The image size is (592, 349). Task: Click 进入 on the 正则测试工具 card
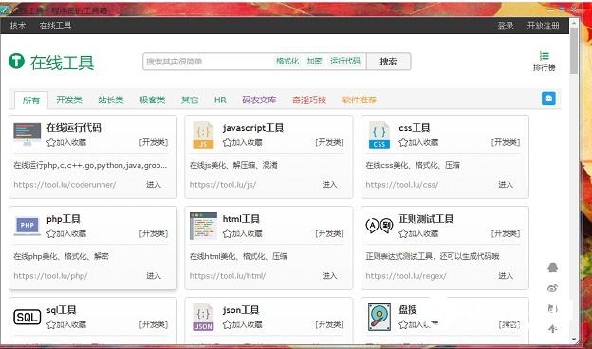506,276
